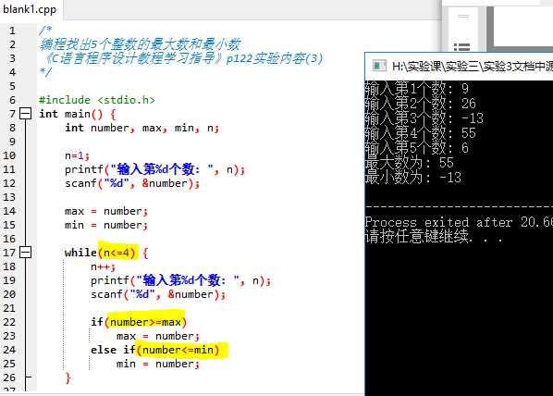Click the list icon in the top-right panel
This screenshot has height=396, width=553.
pyautogui.click(x=462, y=46)
